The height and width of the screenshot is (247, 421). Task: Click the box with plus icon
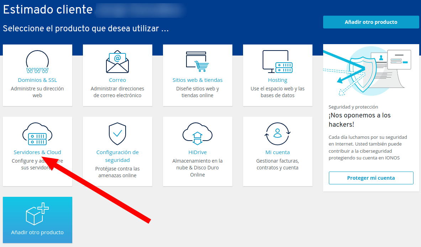point(37,214)
